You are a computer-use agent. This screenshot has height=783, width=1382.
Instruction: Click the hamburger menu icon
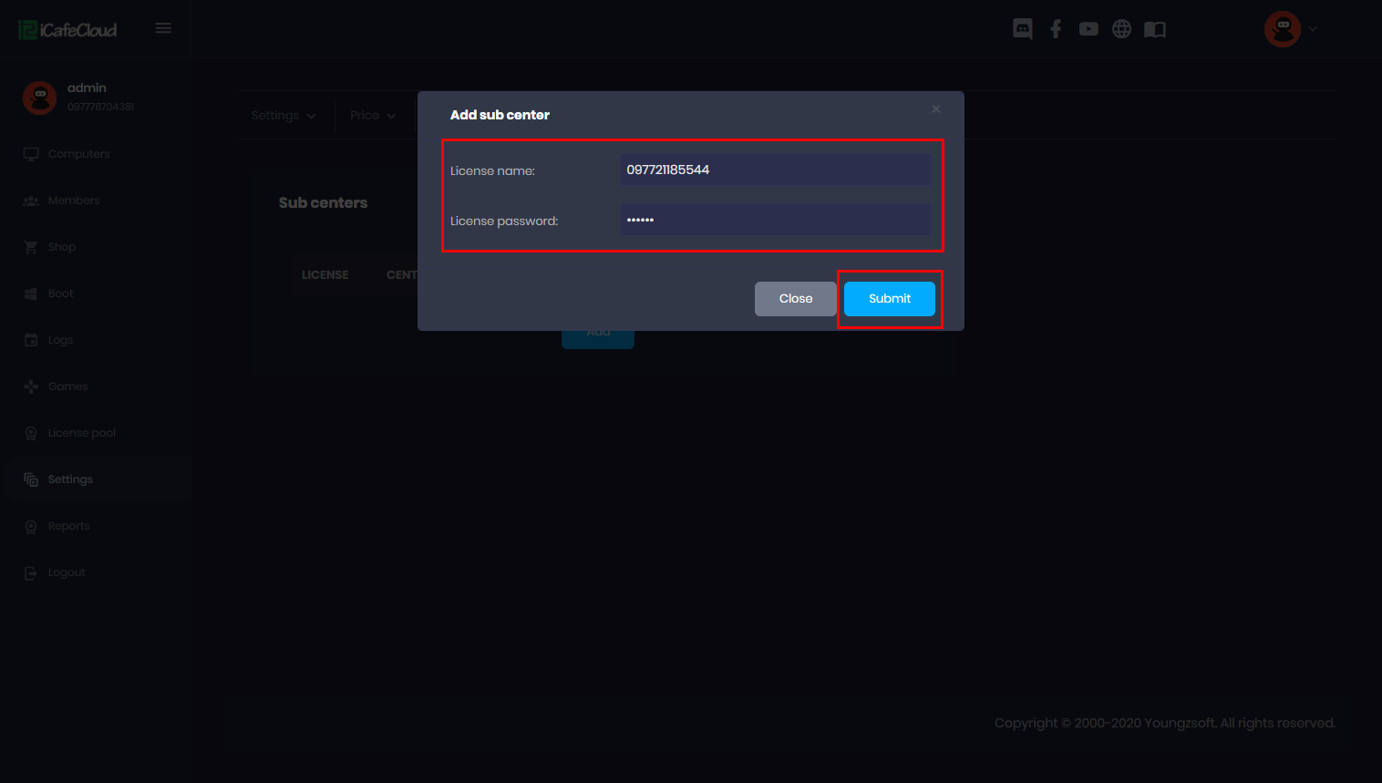163,28
